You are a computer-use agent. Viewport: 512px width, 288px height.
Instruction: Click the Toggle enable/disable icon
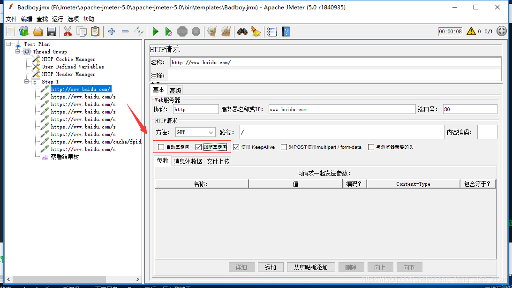pyautogui.click(x=139, y=32)
